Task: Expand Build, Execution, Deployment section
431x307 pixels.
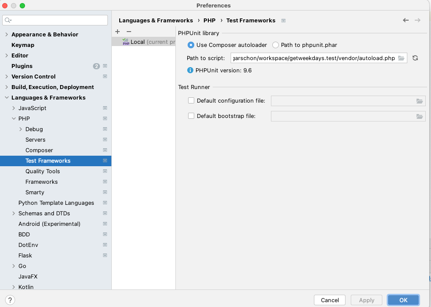Action: click(7, 87)
